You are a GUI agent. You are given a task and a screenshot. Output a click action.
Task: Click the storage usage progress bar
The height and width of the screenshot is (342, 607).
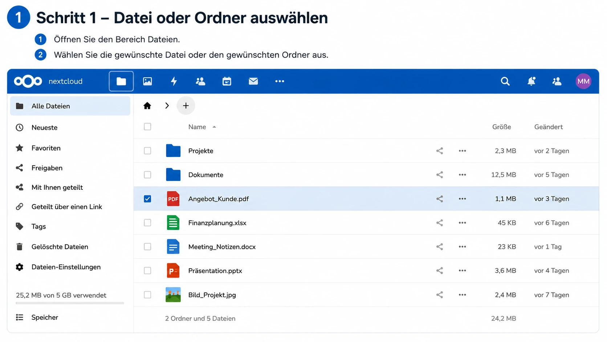pos(70,303)
